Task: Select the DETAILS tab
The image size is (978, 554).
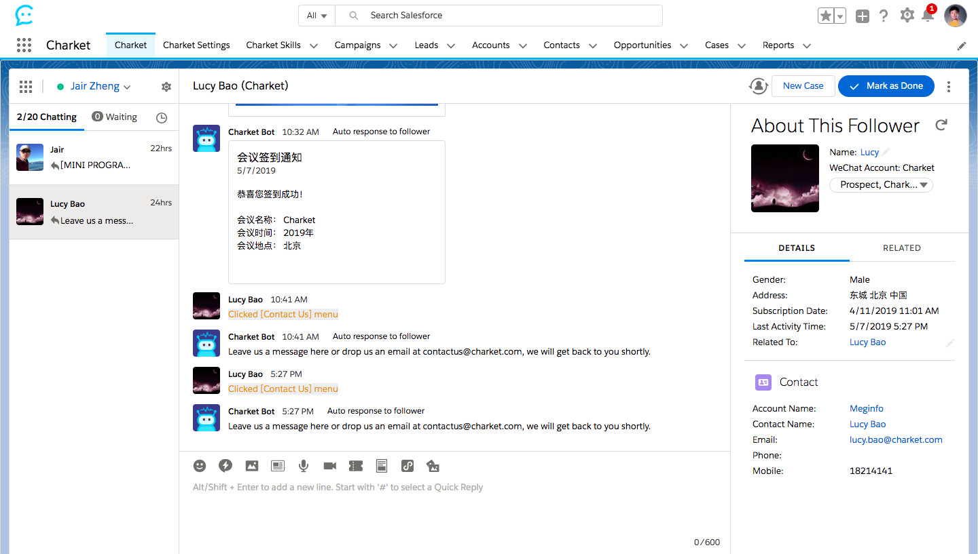Action: tap(797, 248)
